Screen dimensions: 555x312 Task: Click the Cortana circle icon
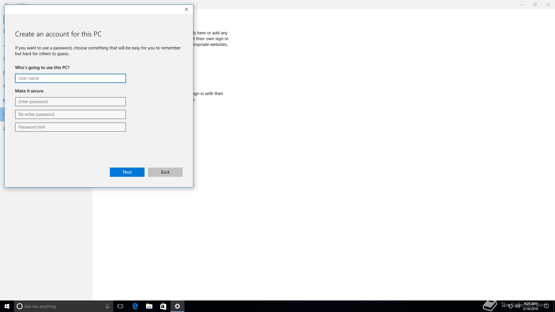20,306
